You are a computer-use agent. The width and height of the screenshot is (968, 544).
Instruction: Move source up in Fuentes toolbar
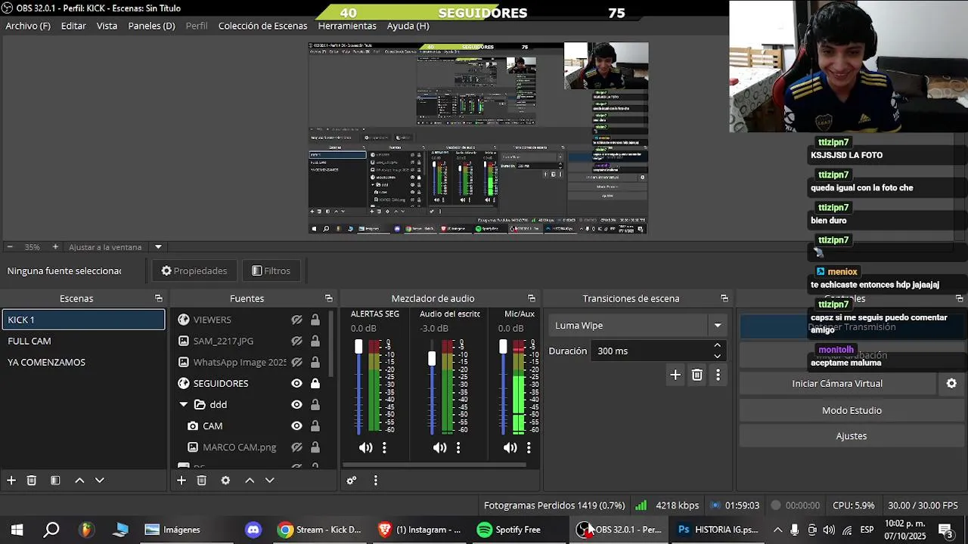pos(250,481)
